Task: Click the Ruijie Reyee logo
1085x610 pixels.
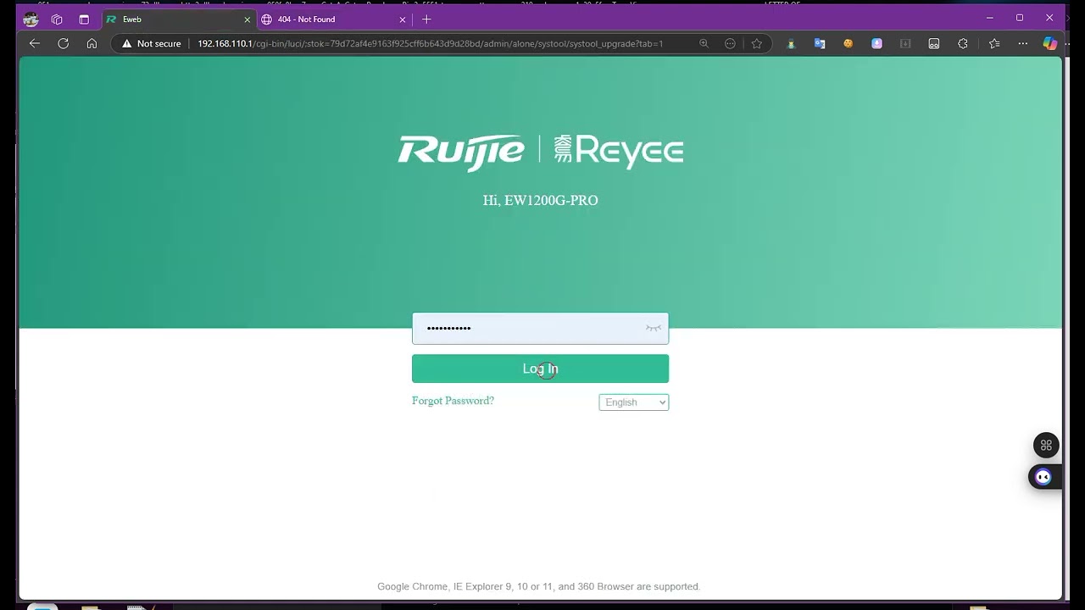Action: tap(541, 151)
